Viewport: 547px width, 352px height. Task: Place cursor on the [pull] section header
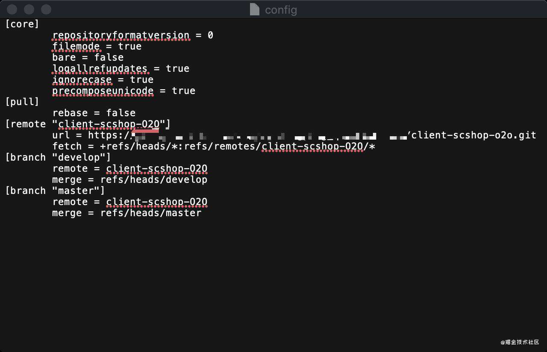coord(22,102)
